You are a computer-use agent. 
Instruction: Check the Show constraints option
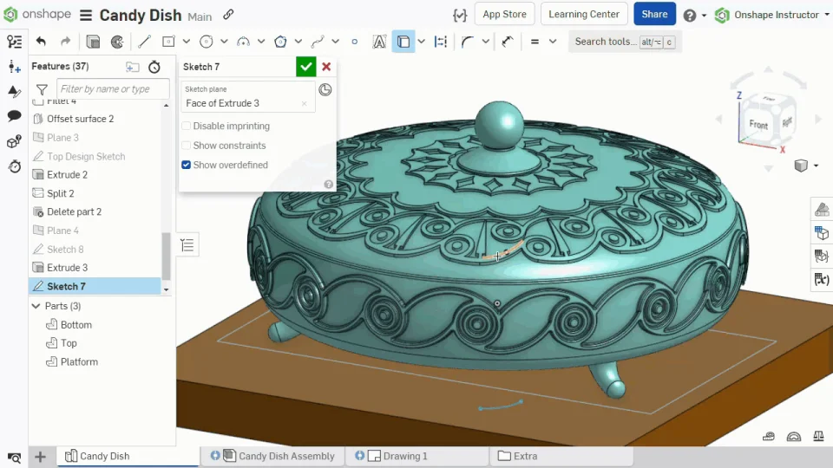(187, 146)
